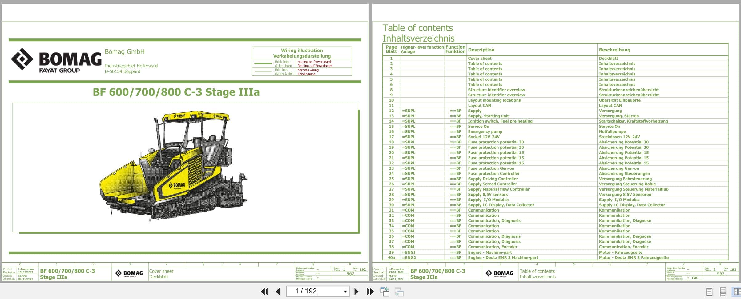Click the grayed next view icon
This screenshot has width=741, height=299.
pos(399,292)
